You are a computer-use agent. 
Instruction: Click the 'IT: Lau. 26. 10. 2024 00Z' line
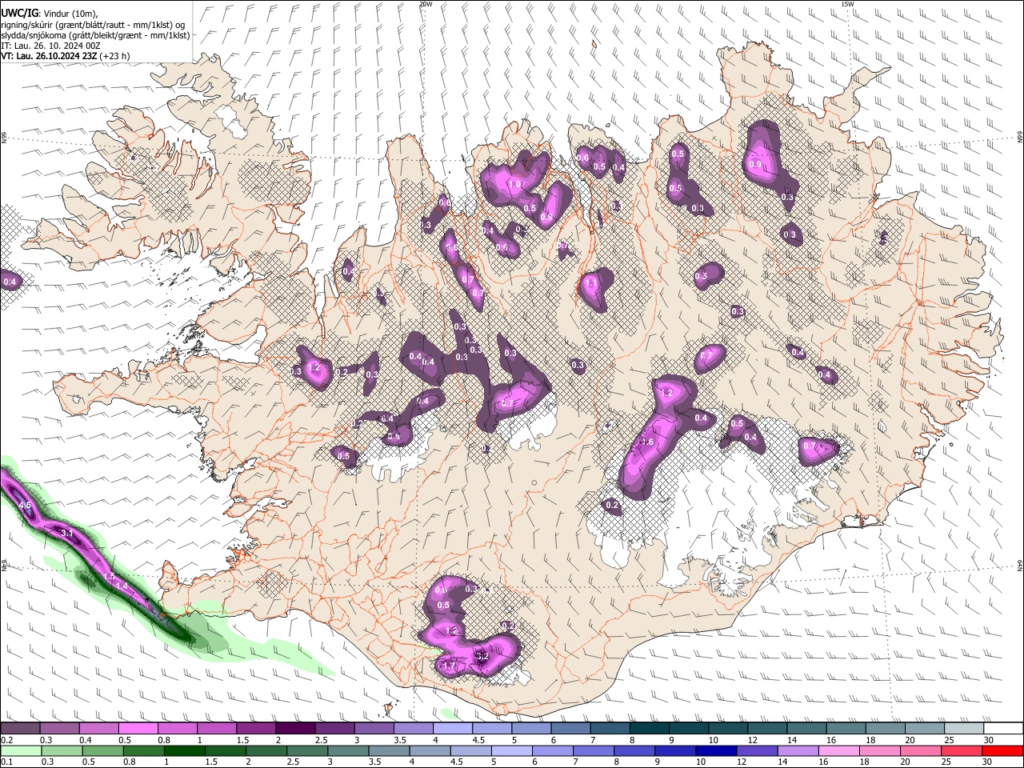tap(50, 46)
